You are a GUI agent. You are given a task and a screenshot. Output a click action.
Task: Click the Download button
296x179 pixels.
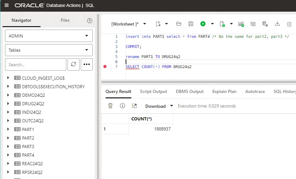(x=155, y=106)
